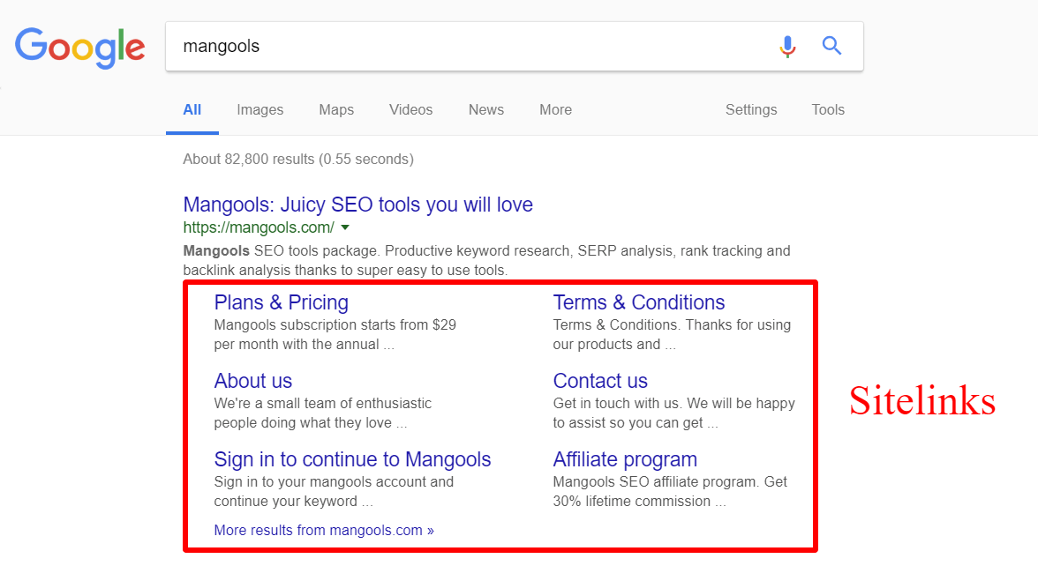Screen dimensions: 1038x566
Task: Click the https://mangools.com/ green URL
Action: 259,227
